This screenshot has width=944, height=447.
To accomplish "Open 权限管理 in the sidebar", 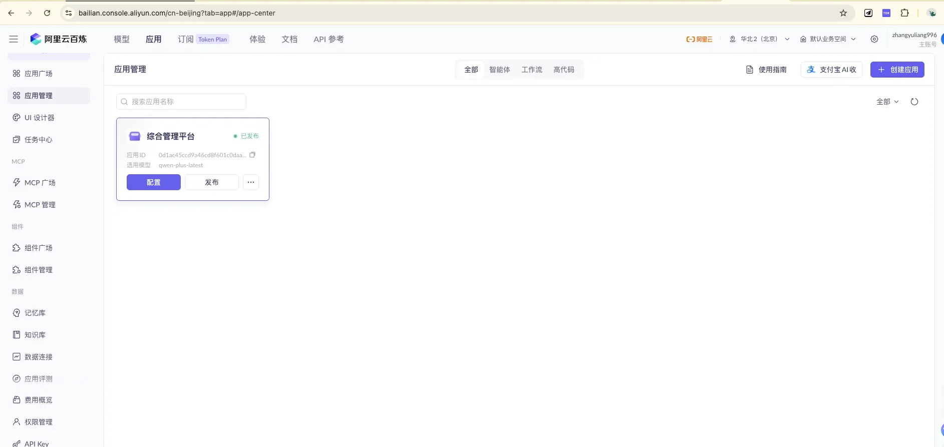I will (49, 422).
